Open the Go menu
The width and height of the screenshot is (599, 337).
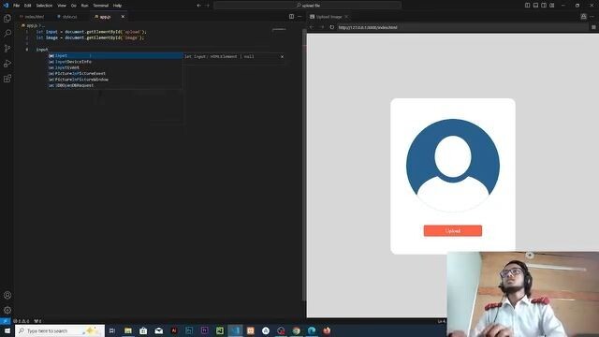[x=73, y=6]
